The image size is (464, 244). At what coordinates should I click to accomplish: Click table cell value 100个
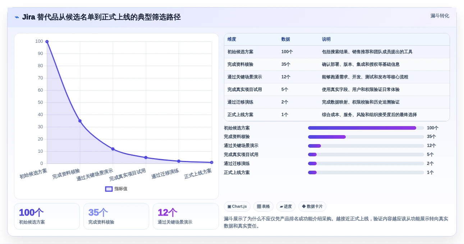tap(287, 52)
